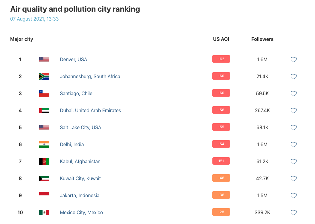The width and height of the screenshot is (315, 224).
Task: Open the Kabul, Afghanistan page
Action: click(x=80, y=161)
